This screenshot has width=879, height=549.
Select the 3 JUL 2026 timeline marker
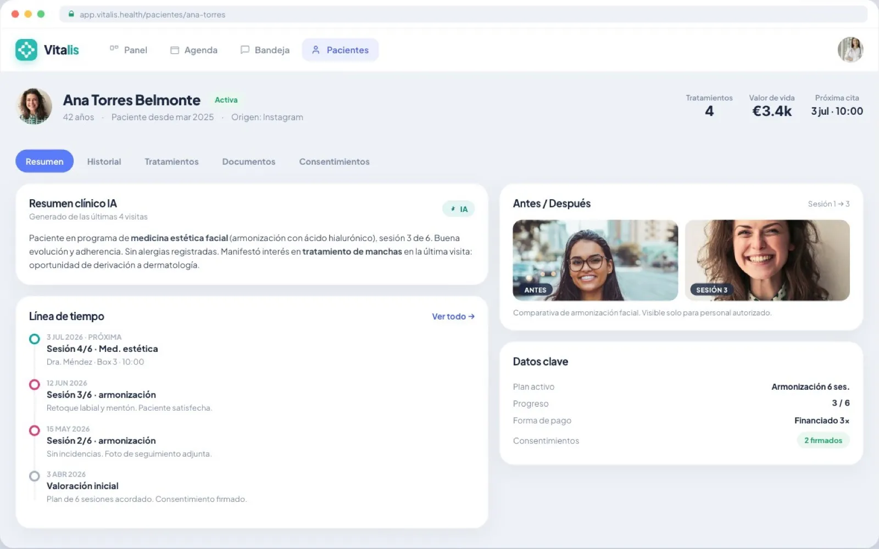click(x=35, y=339)
